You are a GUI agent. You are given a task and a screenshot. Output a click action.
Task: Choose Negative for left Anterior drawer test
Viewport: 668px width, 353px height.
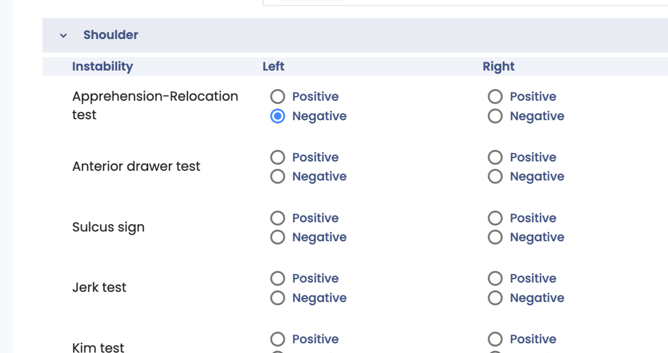click(x=277, y=176)
